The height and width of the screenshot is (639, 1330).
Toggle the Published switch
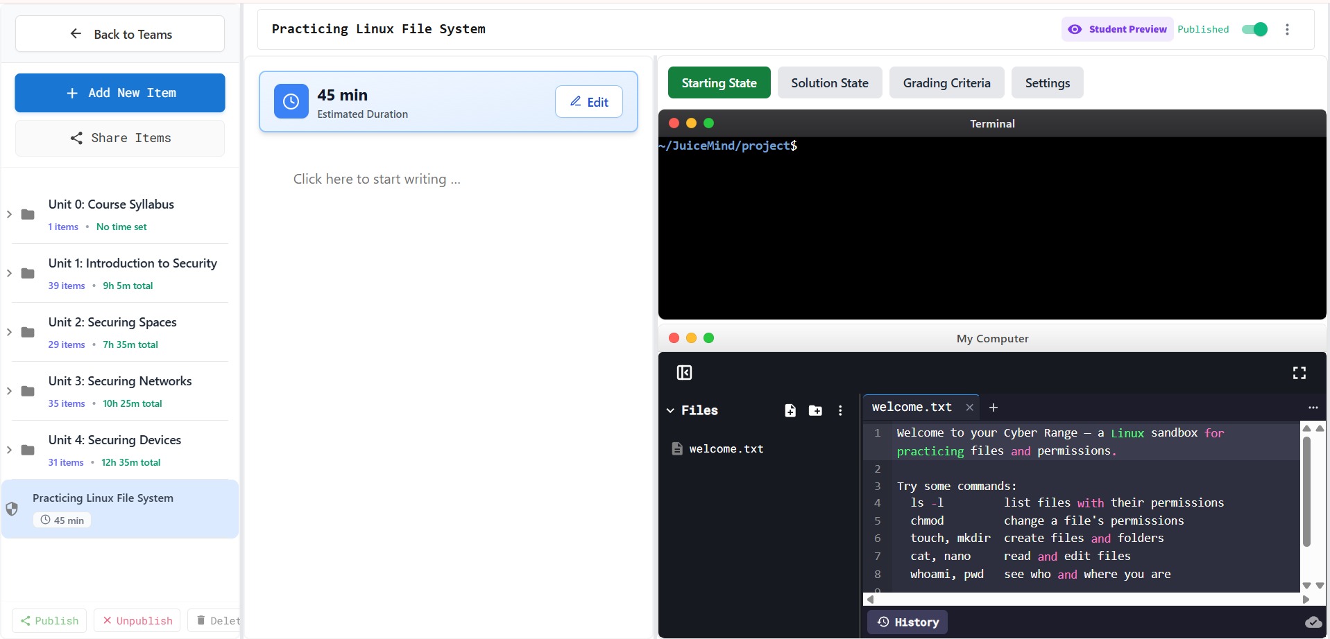[1254, 29]
